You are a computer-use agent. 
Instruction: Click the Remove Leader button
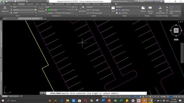coord(96,13)
